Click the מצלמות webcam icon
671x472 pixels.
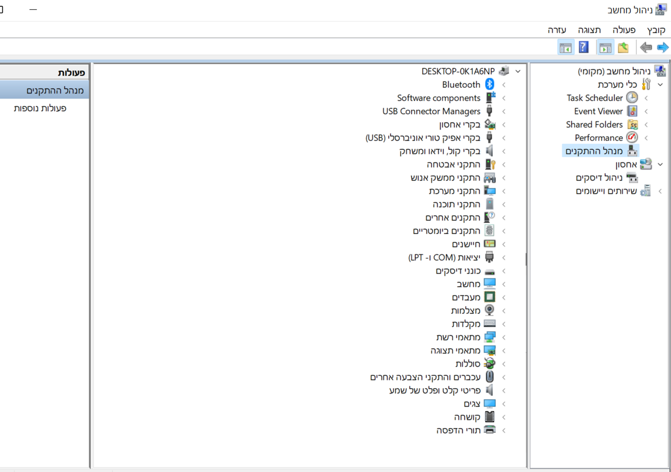pyautogui.click(x=490, y=310)
